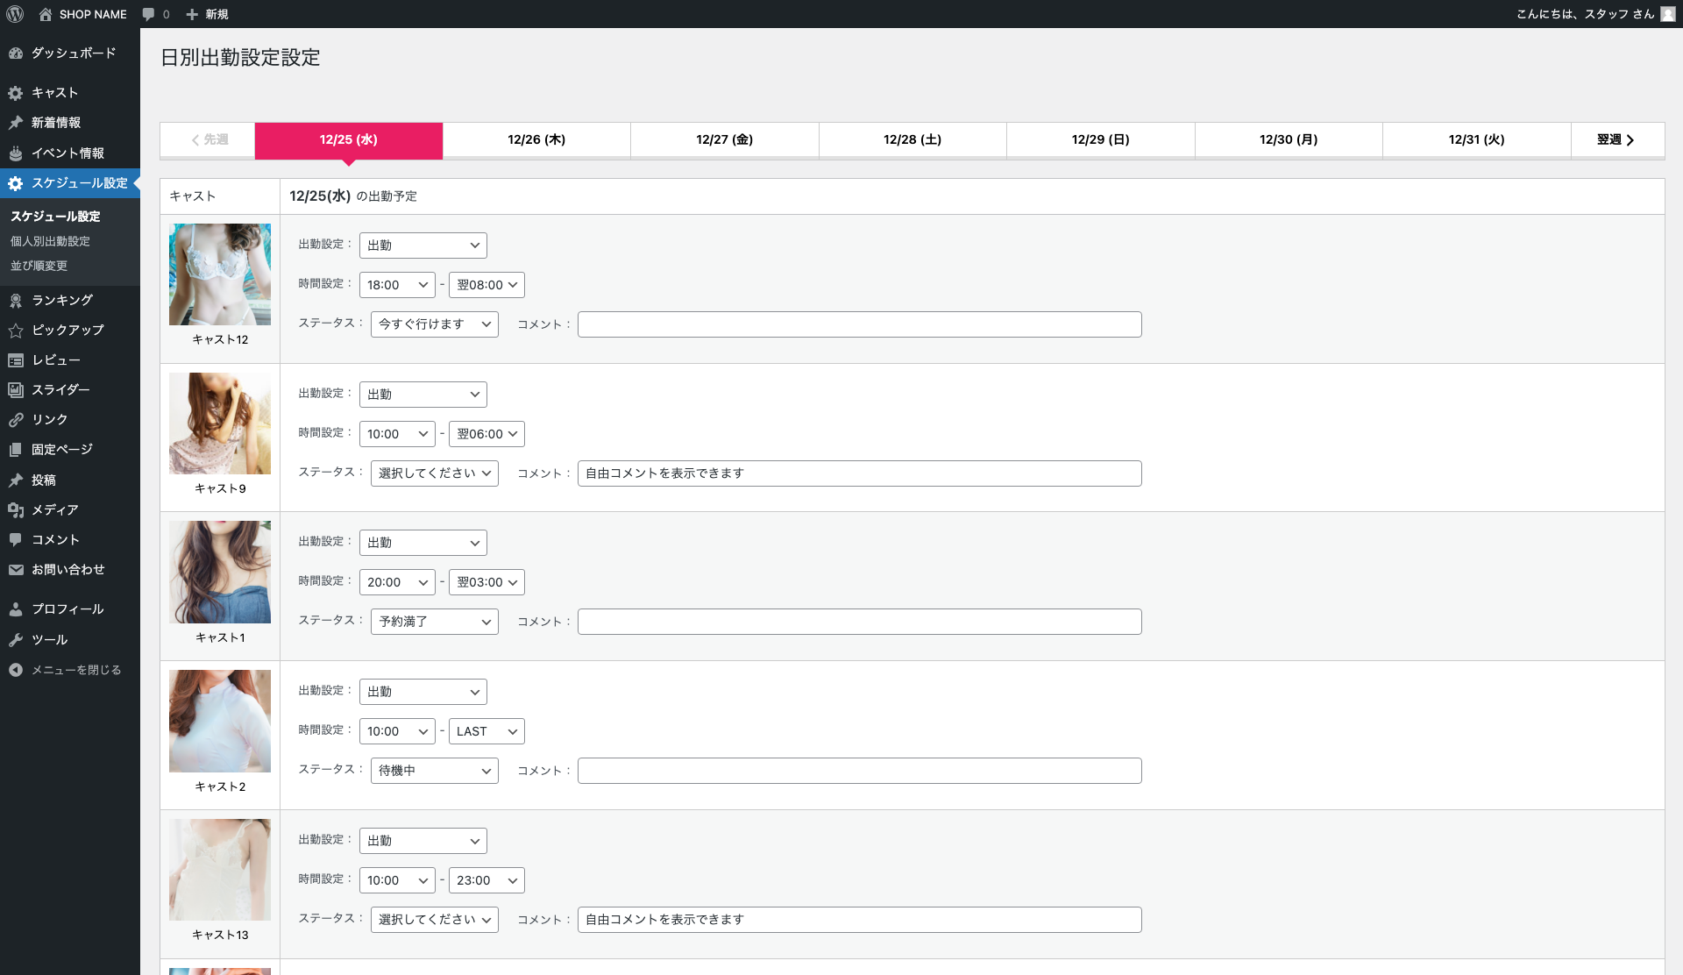Image resolution: width=1683 pixels, height=975 pixels.
Task: Click the 投稿 pushpin icon
Action: (x=16, y=480)
